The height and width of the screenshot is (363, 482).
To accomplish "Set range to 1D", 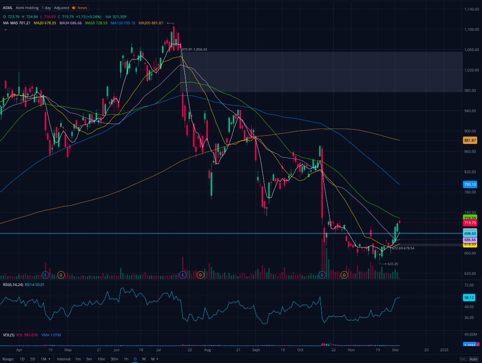I will [22, 359].
